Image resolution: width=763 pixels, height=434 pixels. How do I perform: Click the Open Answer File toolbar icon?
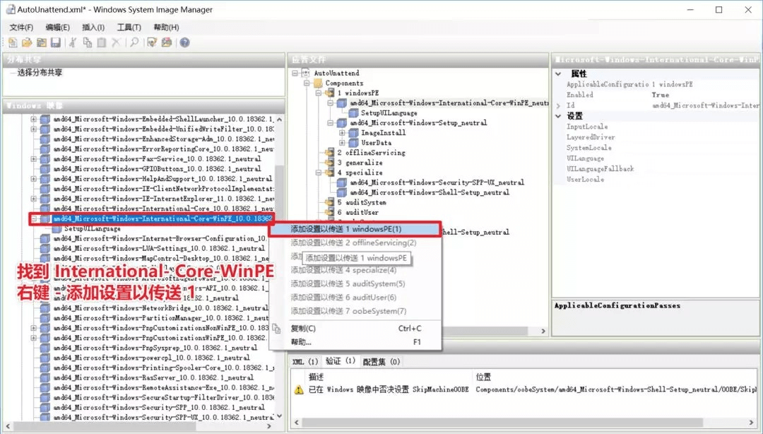click(x=27, y=43)
